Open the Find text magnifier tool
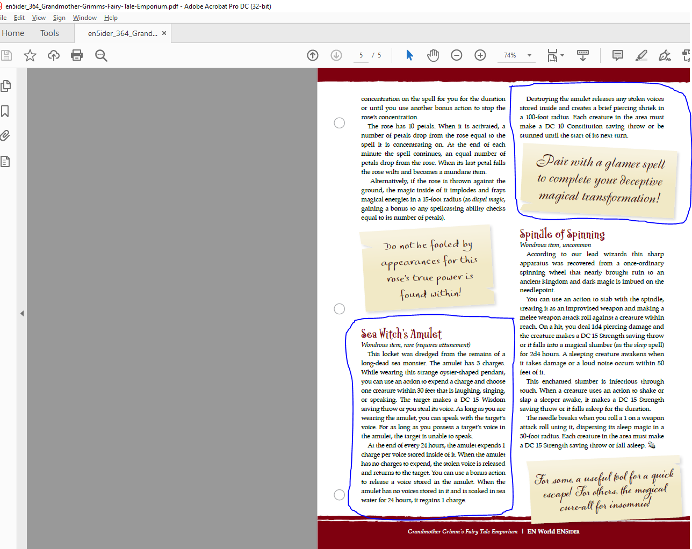The image size is (692, 549). pyautogui.click(x=101, y=55)
